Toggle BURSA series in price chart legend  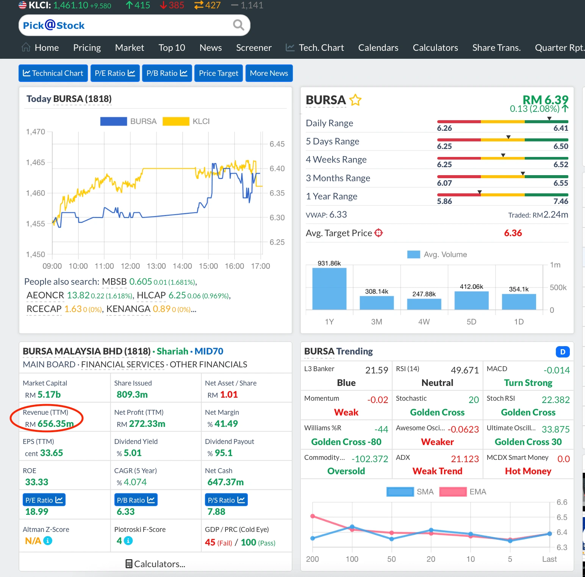(x=128, y=121)
